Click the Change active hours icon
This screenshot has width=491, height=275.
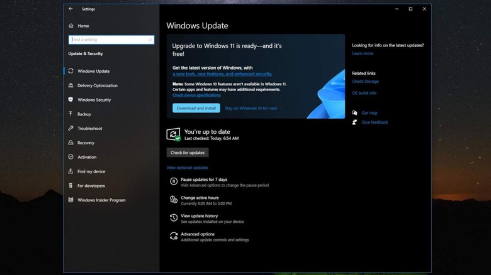(x=174, y=200)
